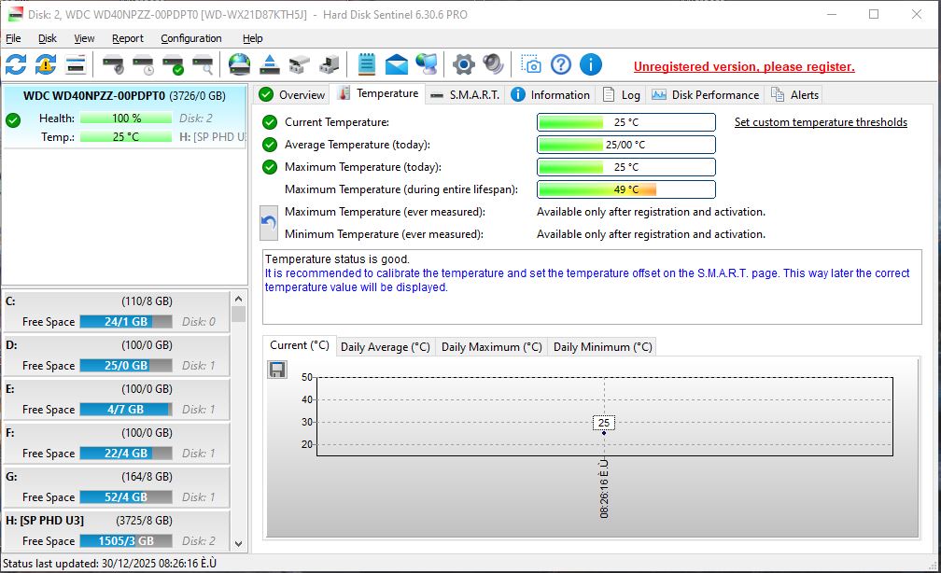The width and height of the screenshot is (941, 573).
Task: Switch to the S.M.A.R.T. tab
Action: (466, 94)
